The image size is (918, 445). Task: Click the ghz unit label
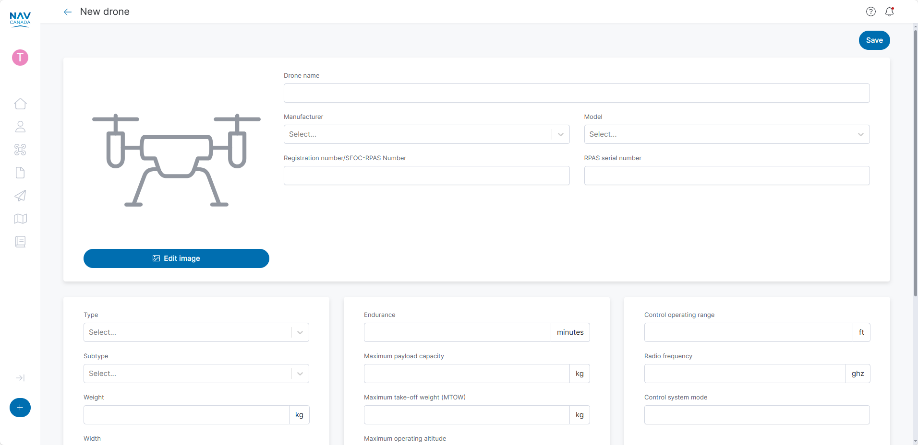pos(858,374)
